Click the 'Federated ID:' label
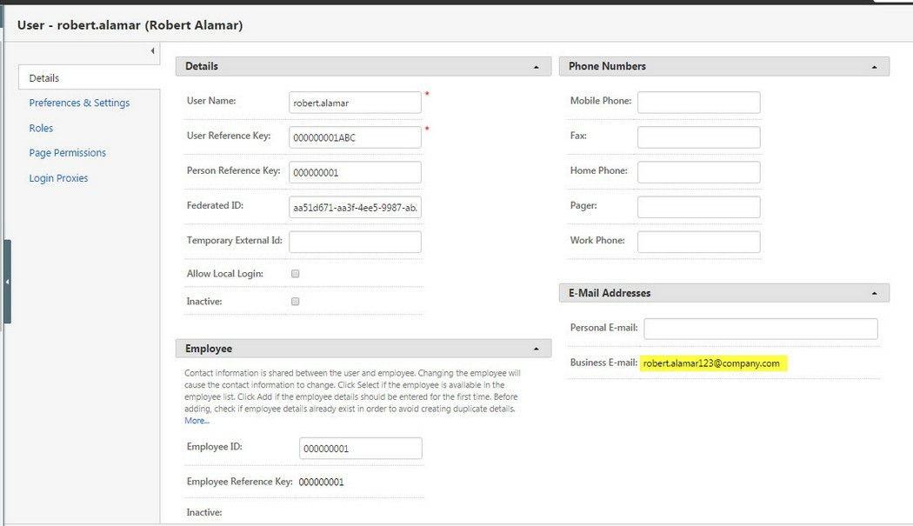 click(x=215, y=205)
